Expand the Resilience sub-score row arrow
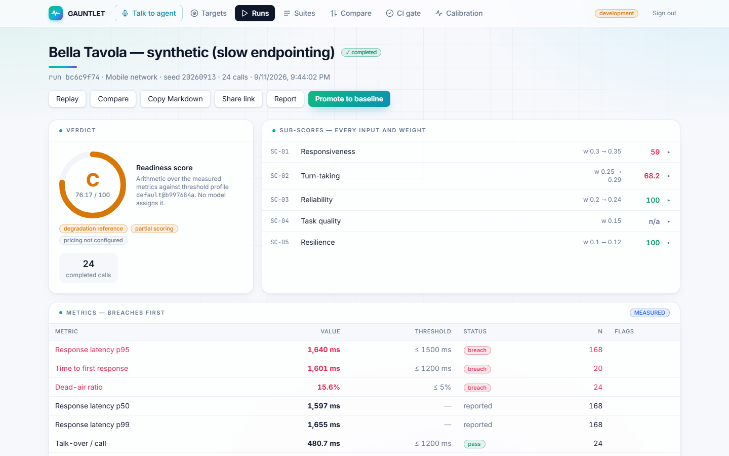The width and height of the screenshot is (729, 456). tap(669, 243)
